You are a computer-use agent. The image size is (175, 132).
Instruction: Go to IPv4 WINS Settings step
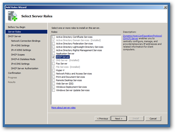[x=21, y=50]
